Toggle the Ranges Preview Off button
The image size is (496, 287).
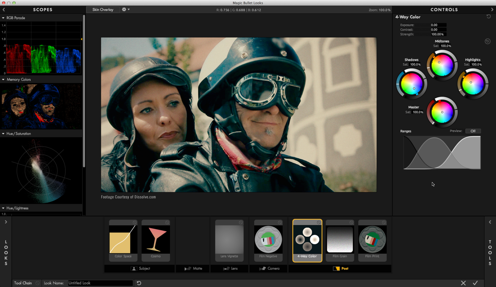(473, 131)
